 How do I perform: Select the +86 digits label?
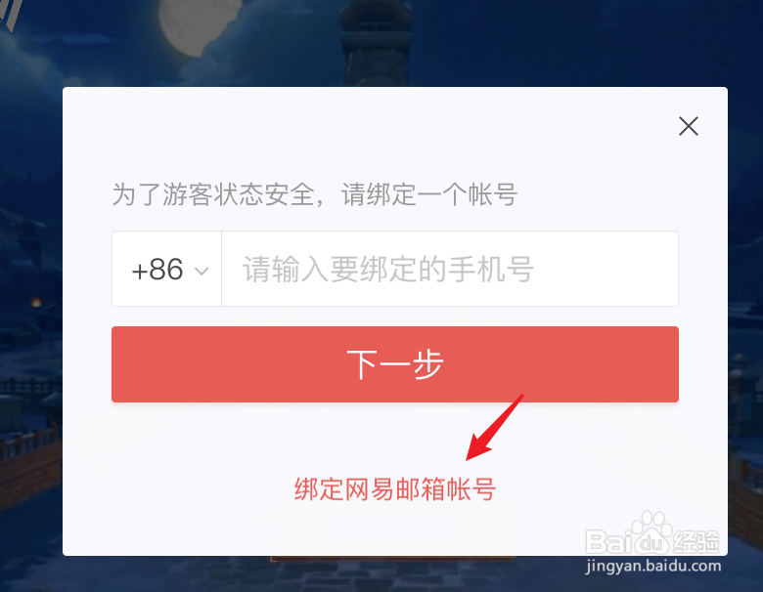[x=157, y=270]
